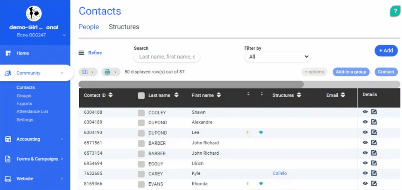This screenshot has width=402, height=190.
Task: Check the box beside EGOUY
Action: (141, 164)
